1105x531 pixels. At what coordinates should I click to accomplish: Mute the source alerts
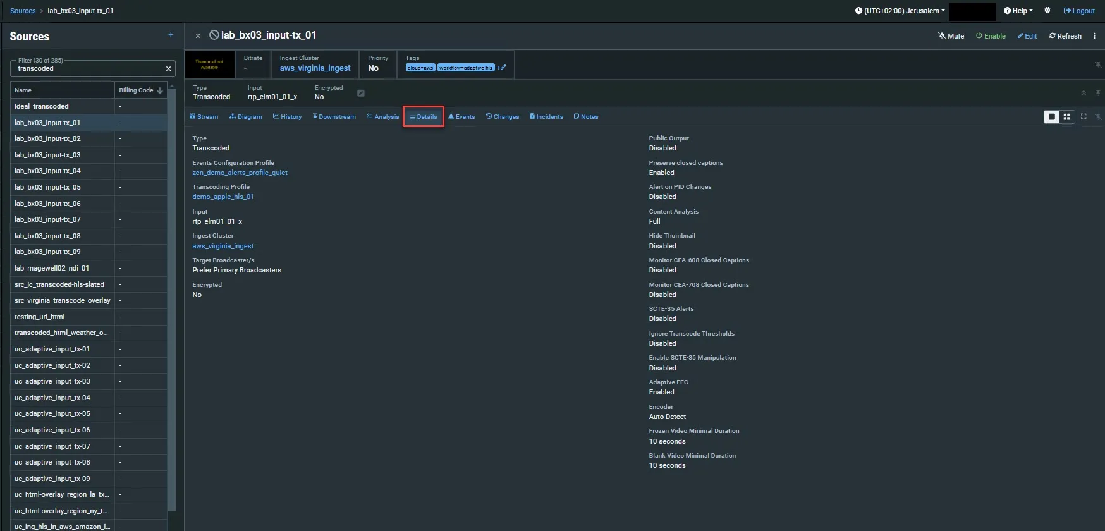click(x=951, y=36)
